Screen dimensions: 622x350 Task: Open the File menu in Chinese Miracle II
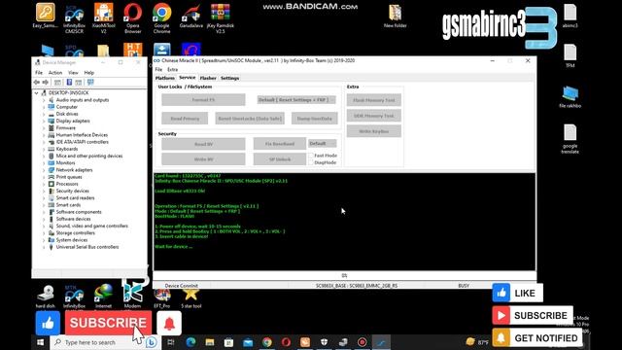[x=158, y=69]
